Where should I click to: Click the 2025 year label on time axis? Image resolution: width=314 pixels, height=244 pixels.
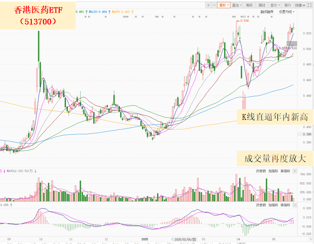(x=145, y=239)
